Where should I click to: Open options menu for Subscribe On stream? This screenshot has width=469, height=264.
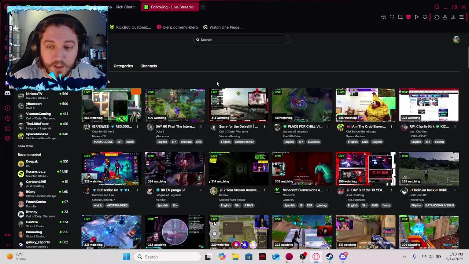(137, 190)
